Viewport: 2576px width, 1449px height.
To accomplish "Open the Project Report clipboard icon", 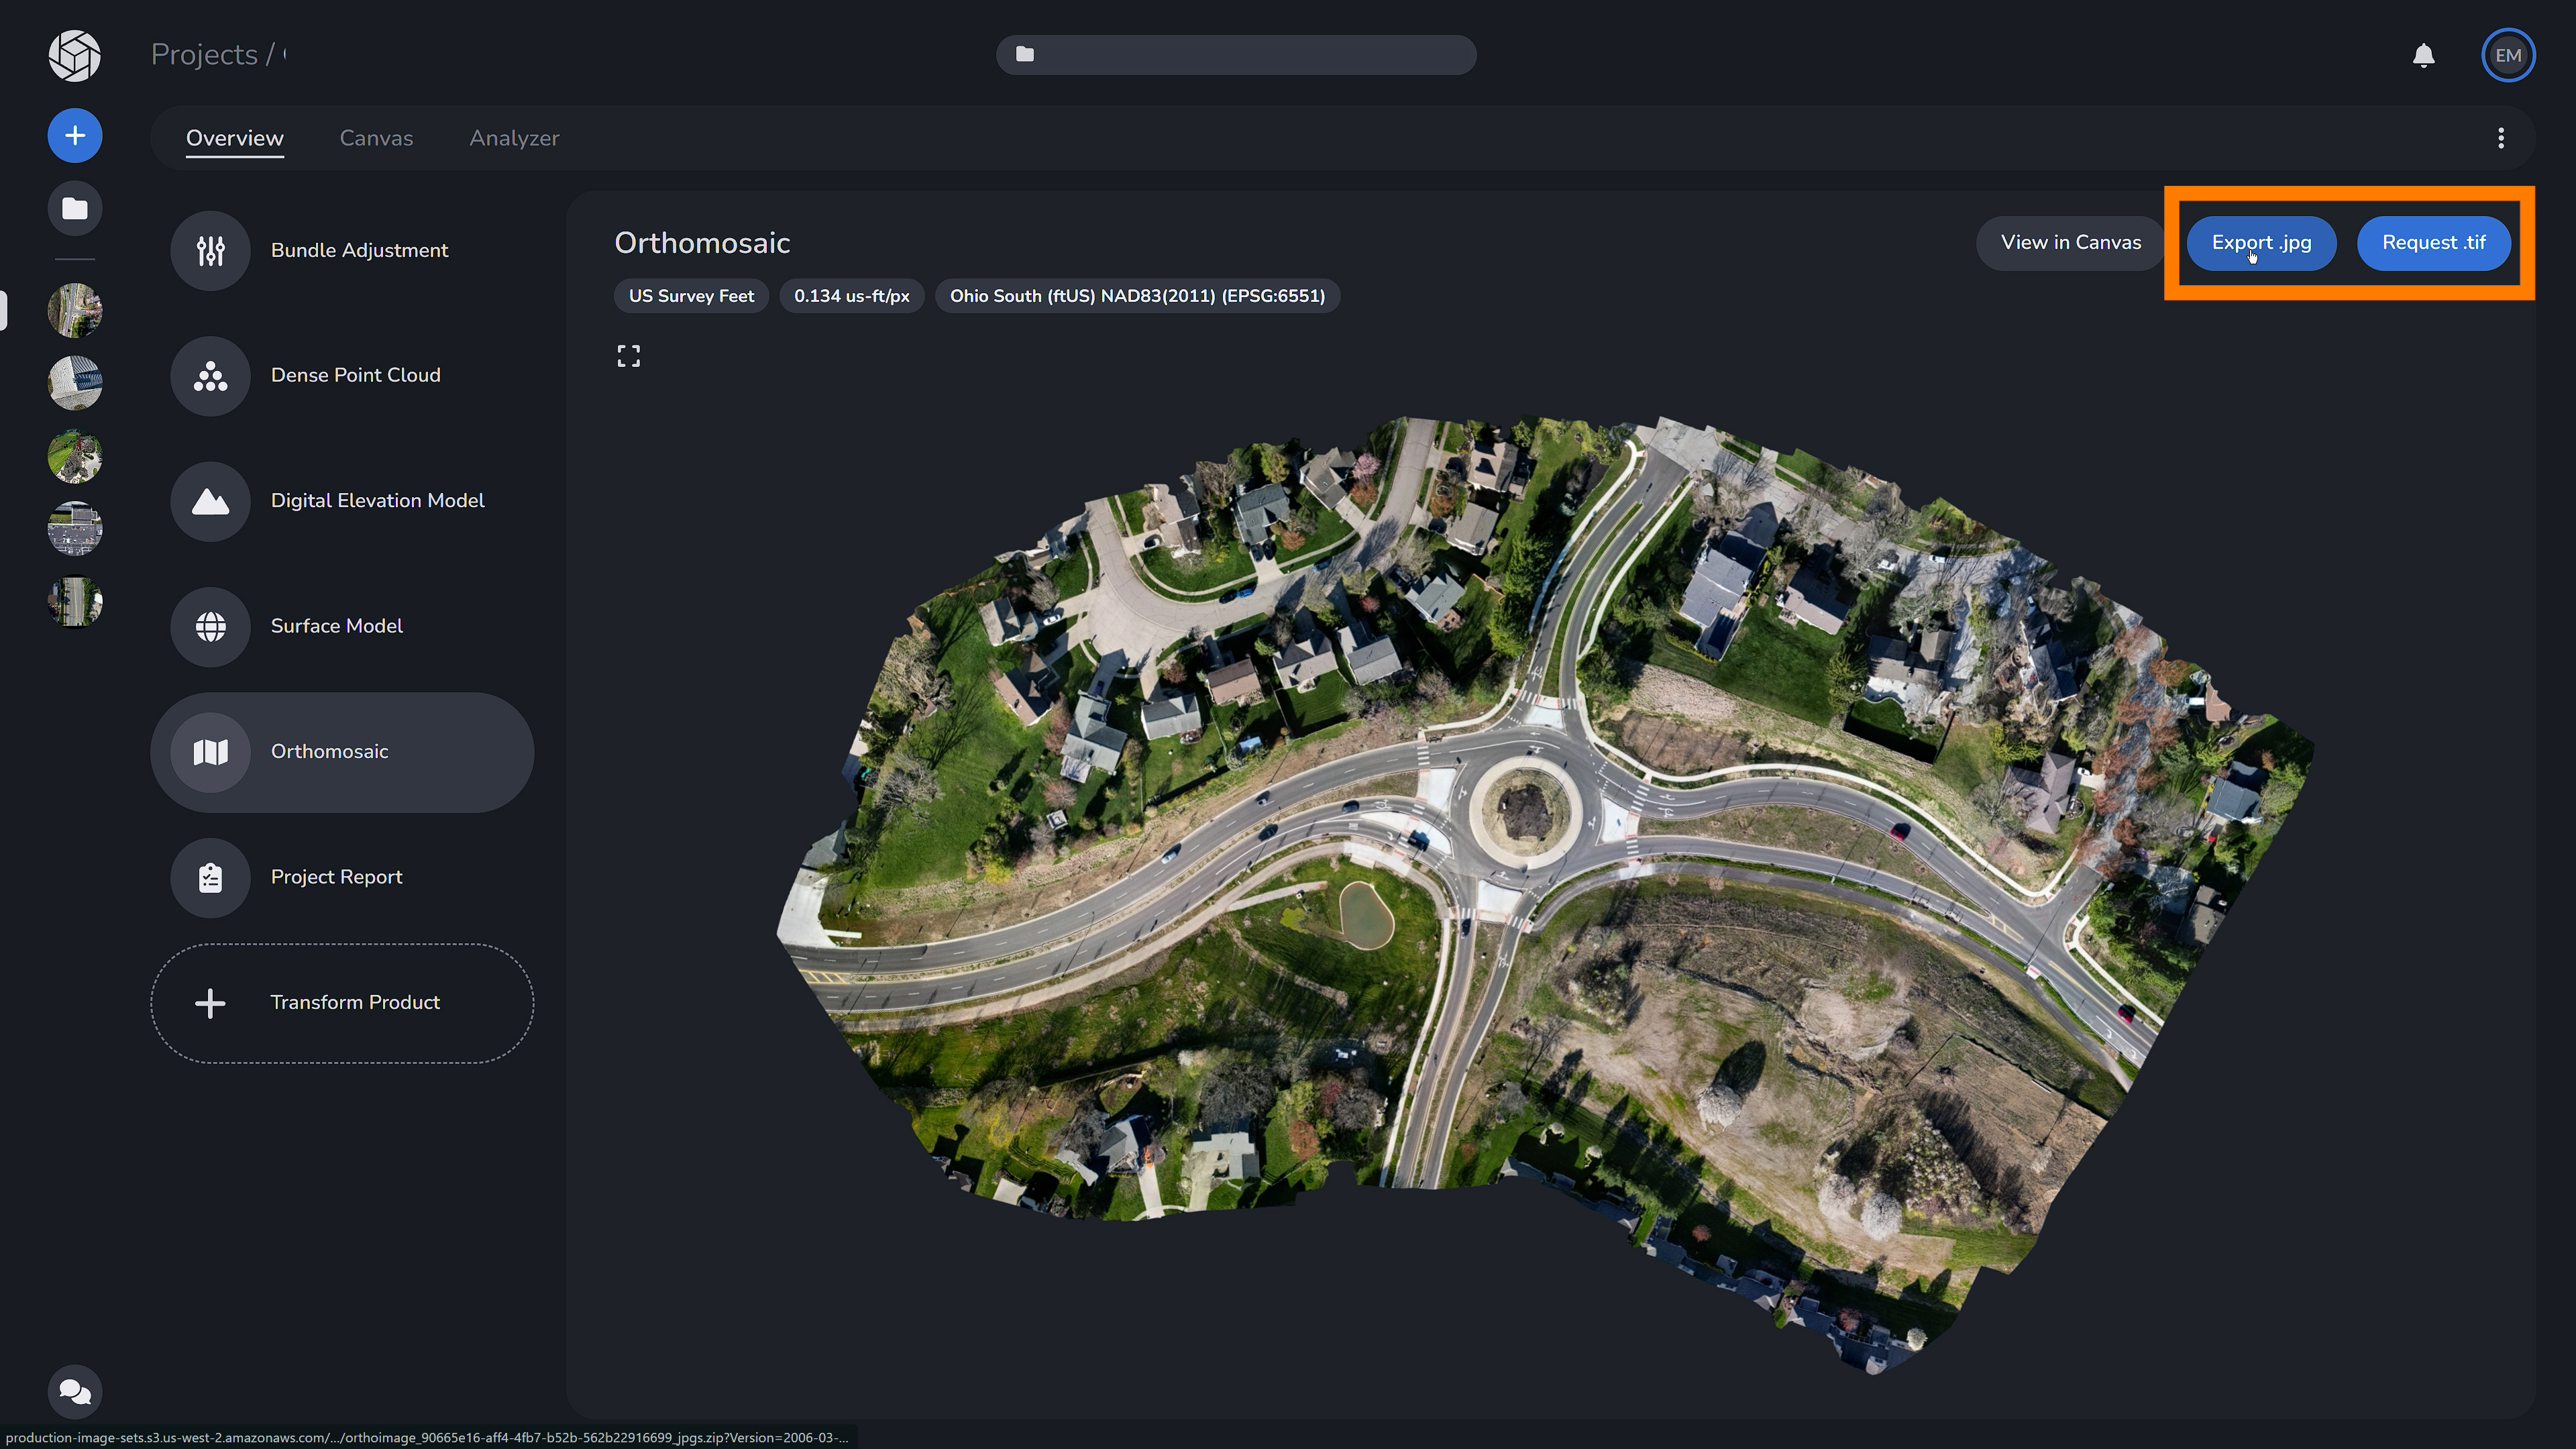I will (x=210, y=877).
